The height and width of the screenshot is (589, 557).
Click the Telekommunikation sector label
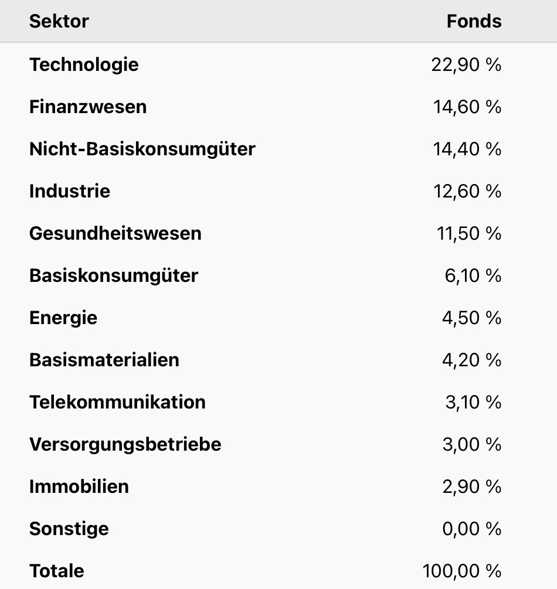point(117,402)
